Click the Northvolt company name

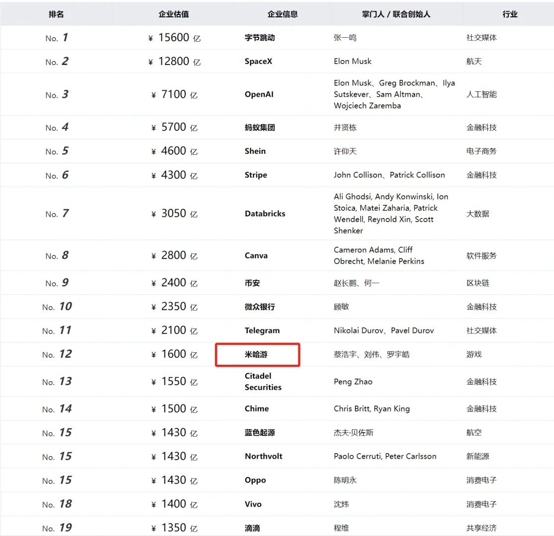point(264,456)
